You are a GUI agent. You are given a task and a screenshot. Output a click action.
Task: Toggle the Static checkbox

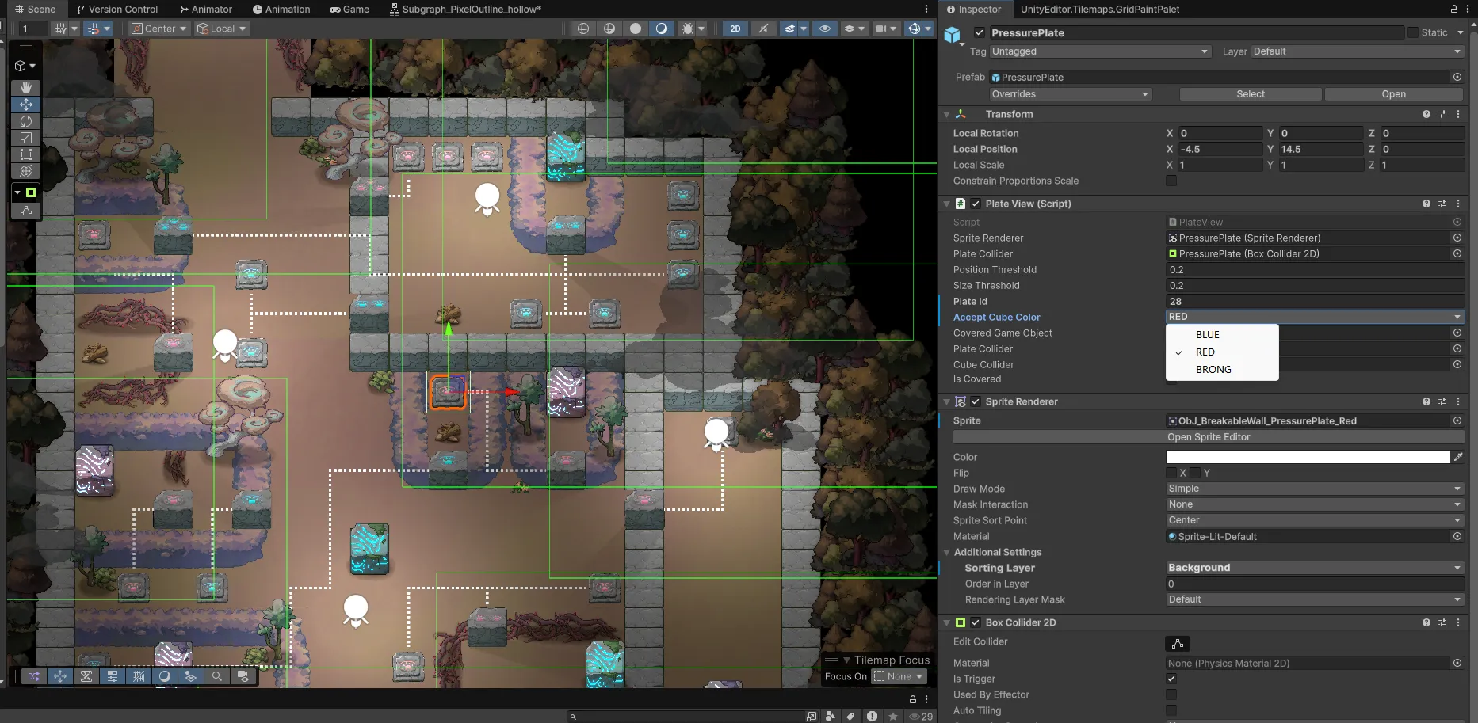click(1412, 32)
